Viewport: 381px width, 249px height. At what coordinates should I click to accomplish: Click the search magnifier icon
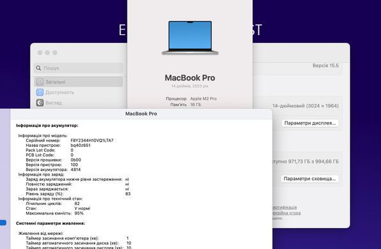pos(38,68)
